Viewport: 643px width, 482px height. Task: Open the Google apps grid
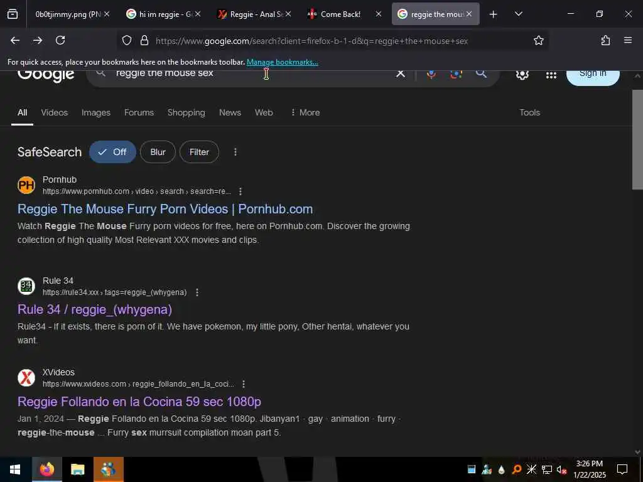click(551, 75)
